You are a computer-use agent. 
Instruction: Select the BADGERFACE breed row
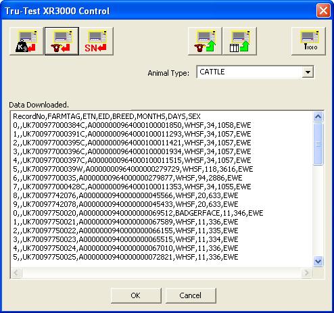138,213
